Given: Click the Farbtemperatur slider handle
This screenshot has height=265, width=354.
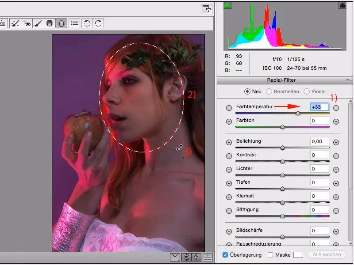Looking at the screenshot, I should click(x=298, y=113).
